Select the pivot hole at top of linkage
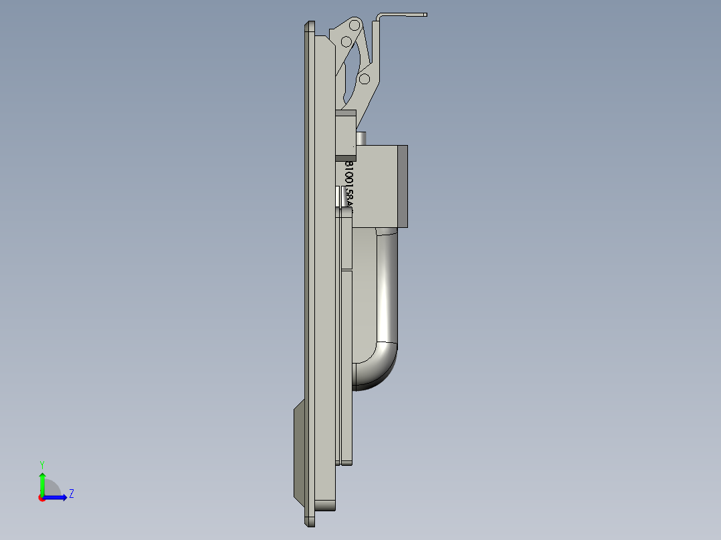Image resolution: width=721 pixels, height=540 pixels. [x=354, y=25]
